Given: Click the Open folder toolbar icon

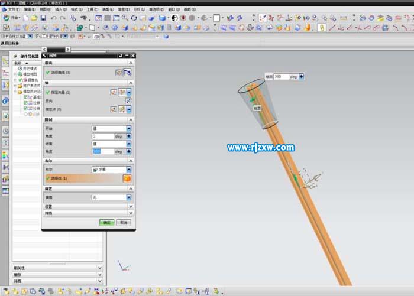Looking at the screenshot, I should tap(35, 18).
